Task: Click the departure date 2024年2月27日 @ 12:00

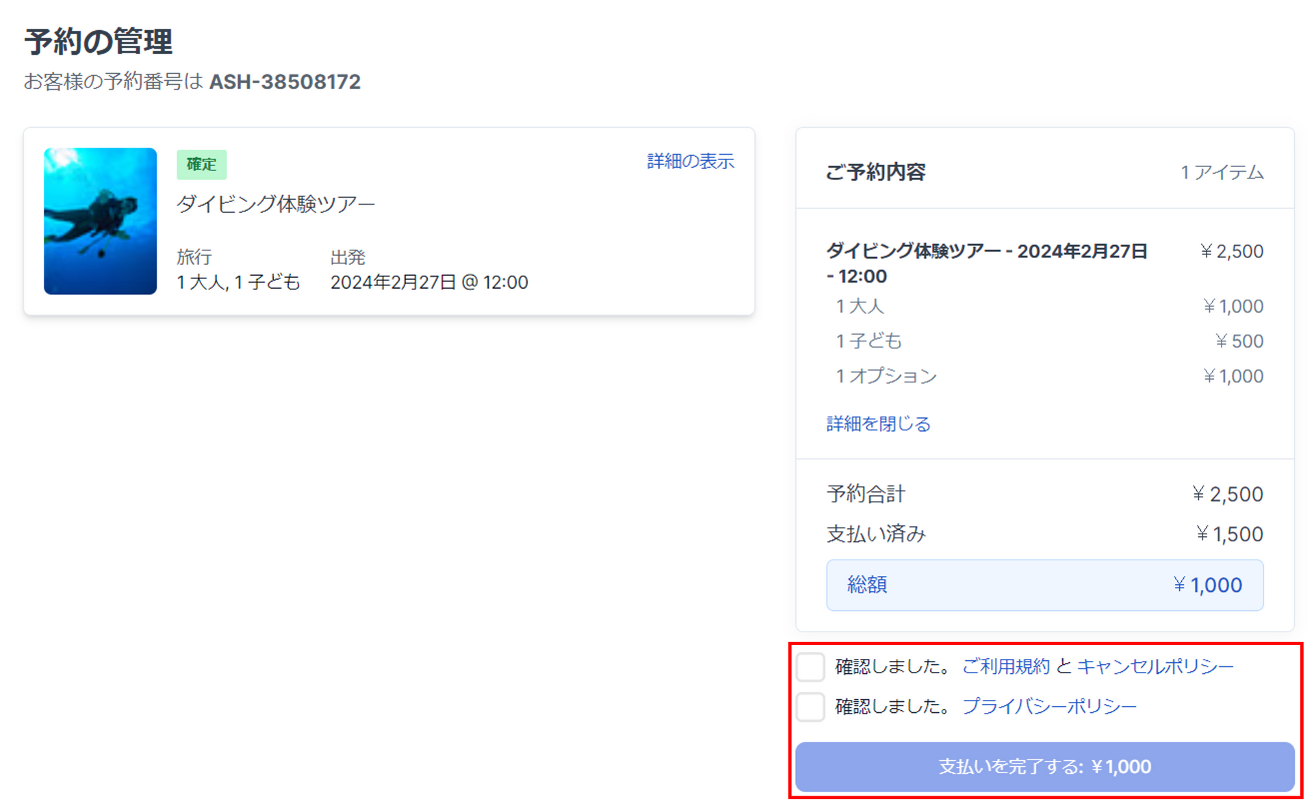Action: coord(429,283)
